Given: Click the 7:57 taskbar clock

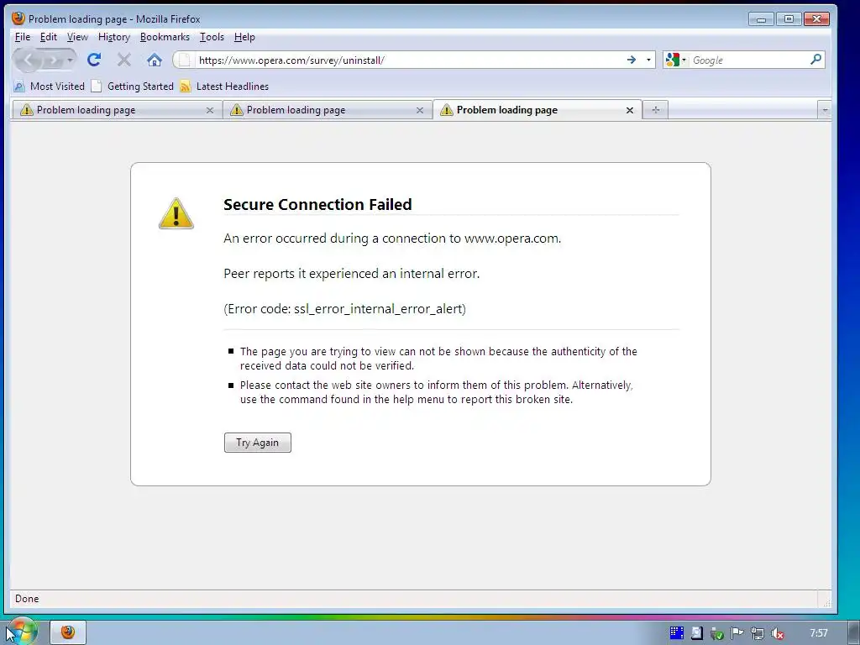Looking at the screenshot, I should pos(819,633).
